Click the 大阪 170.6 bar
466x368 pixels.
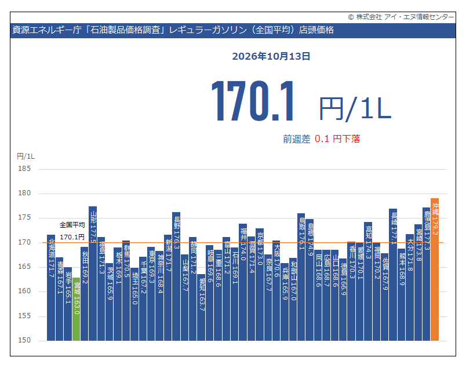(276, 290)
